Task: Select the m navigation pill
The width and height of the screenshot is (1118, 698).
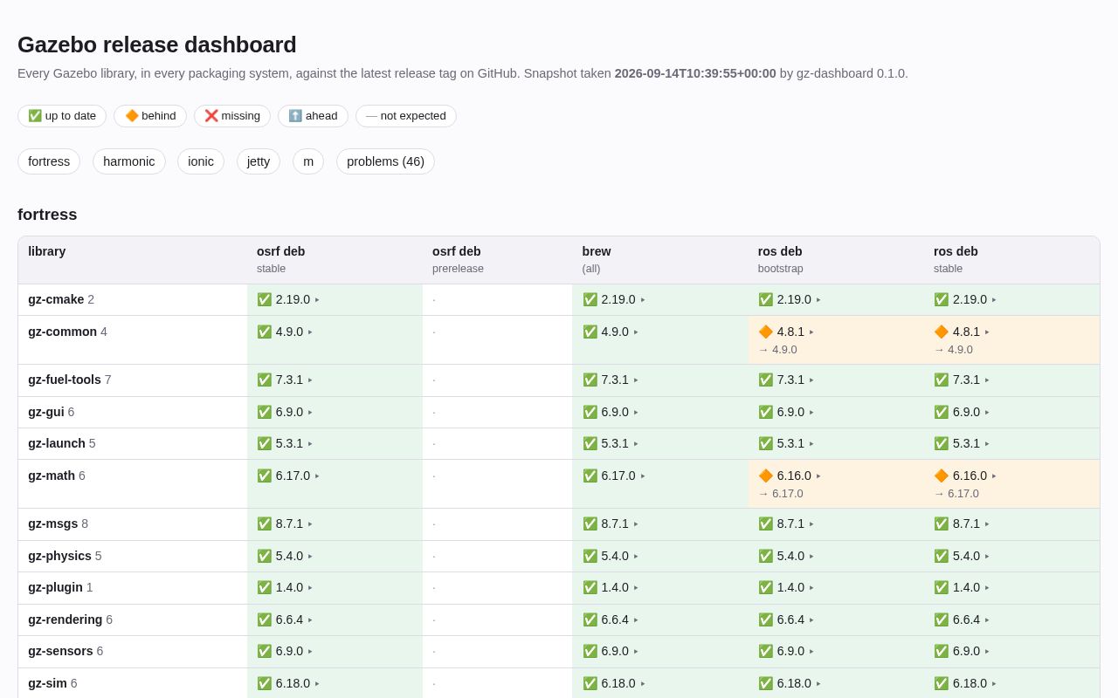Action: [x=308, y=161]
